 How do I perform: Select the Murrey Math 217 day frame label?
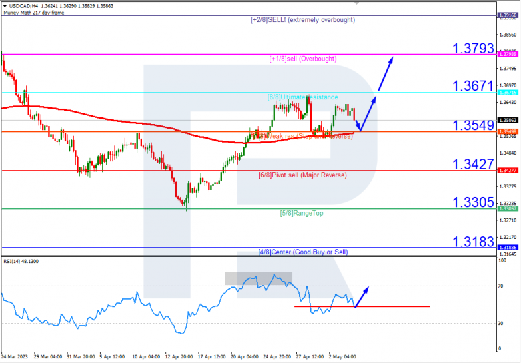(34, 13)
